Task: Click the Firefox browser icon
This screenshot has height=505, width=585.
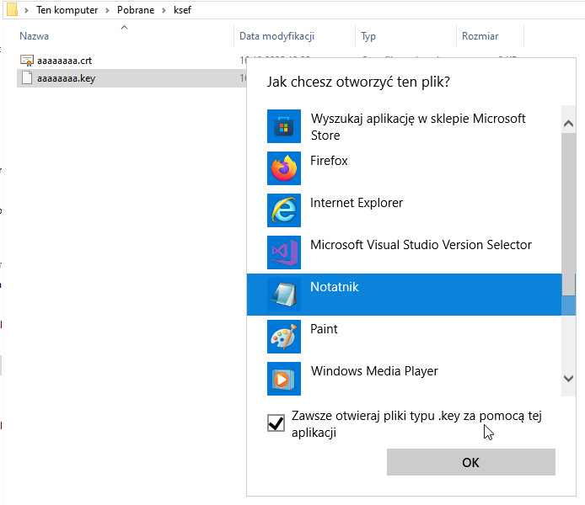Action: pos(284,168)
